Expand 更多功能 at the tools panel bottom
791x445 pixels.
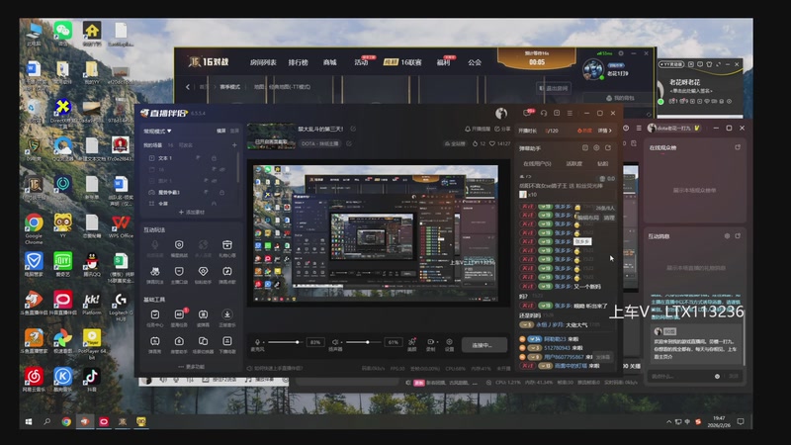(192, 367)
